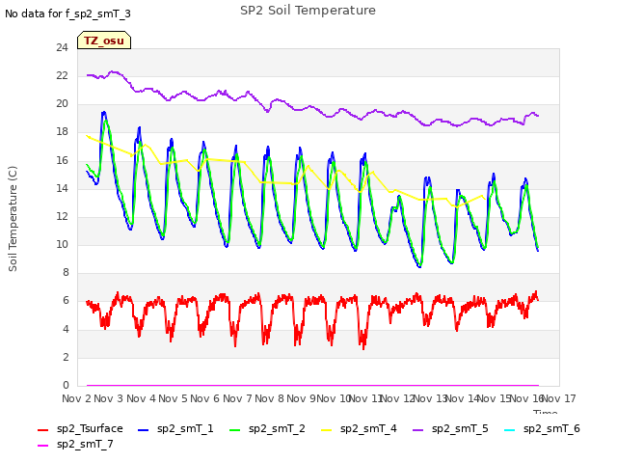Image resolution: width=617 pixels, height=463 pixels.
Task: Click the 14 y-axis tick label
Action: 62,189
